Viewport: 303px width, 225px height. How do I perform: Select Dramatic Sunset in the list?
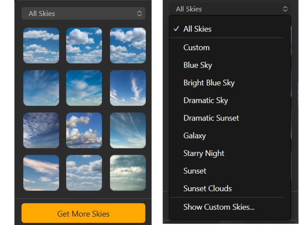(x=211, y=118)
